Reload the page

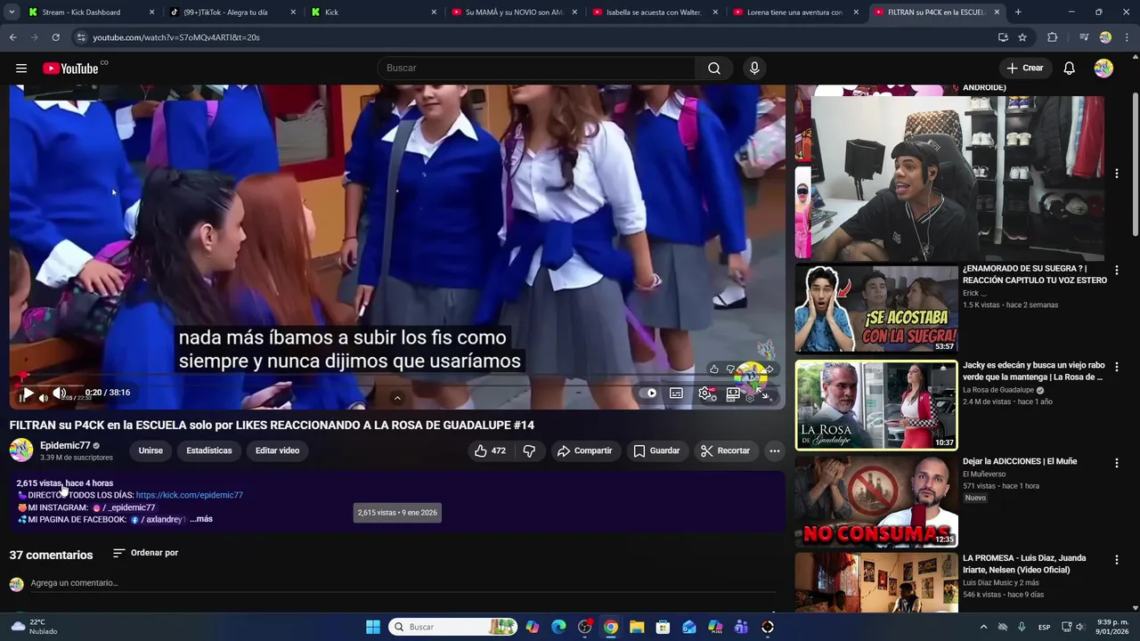click(55, 37)
